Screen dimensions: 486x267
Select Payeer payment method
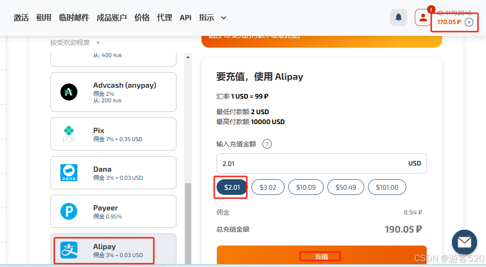[113, 211]
